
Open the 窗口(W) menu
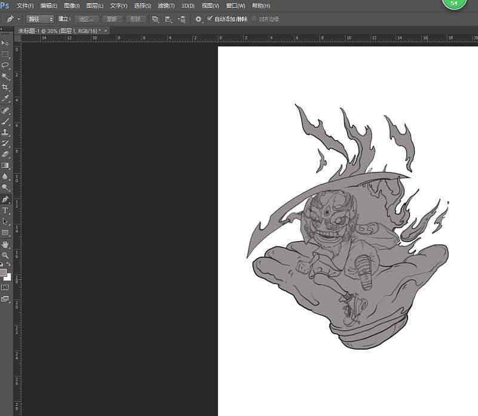(x=235, y=5)
